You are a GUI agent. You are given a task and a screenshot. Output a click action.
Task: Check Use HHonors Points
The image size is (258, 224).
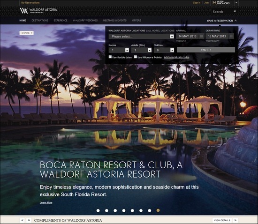point(136,57)
